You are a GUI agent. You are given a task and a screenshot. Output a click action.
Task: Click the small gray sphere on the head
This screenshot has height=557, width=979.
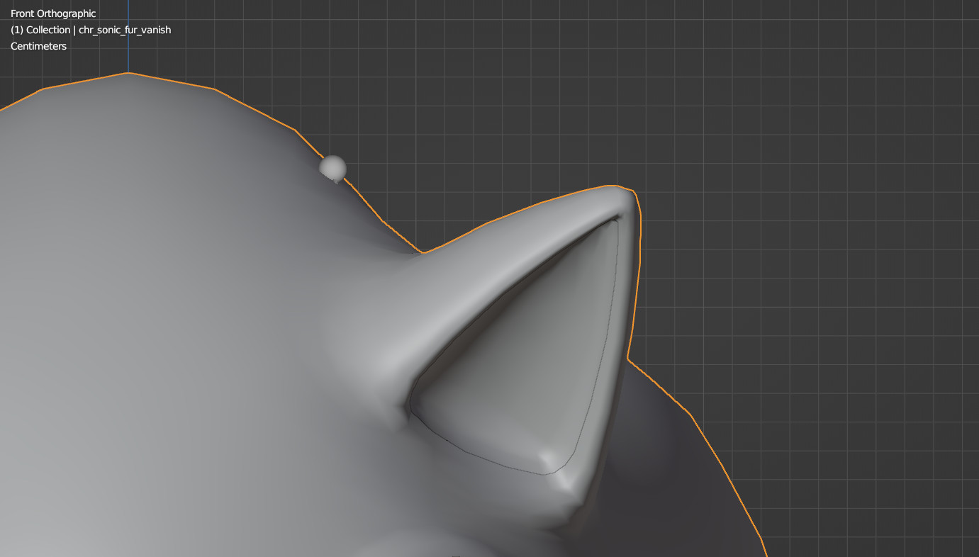pos(332,169)
